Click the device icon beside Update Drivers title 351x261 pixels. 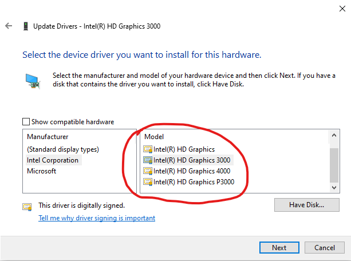coord(26,26)
